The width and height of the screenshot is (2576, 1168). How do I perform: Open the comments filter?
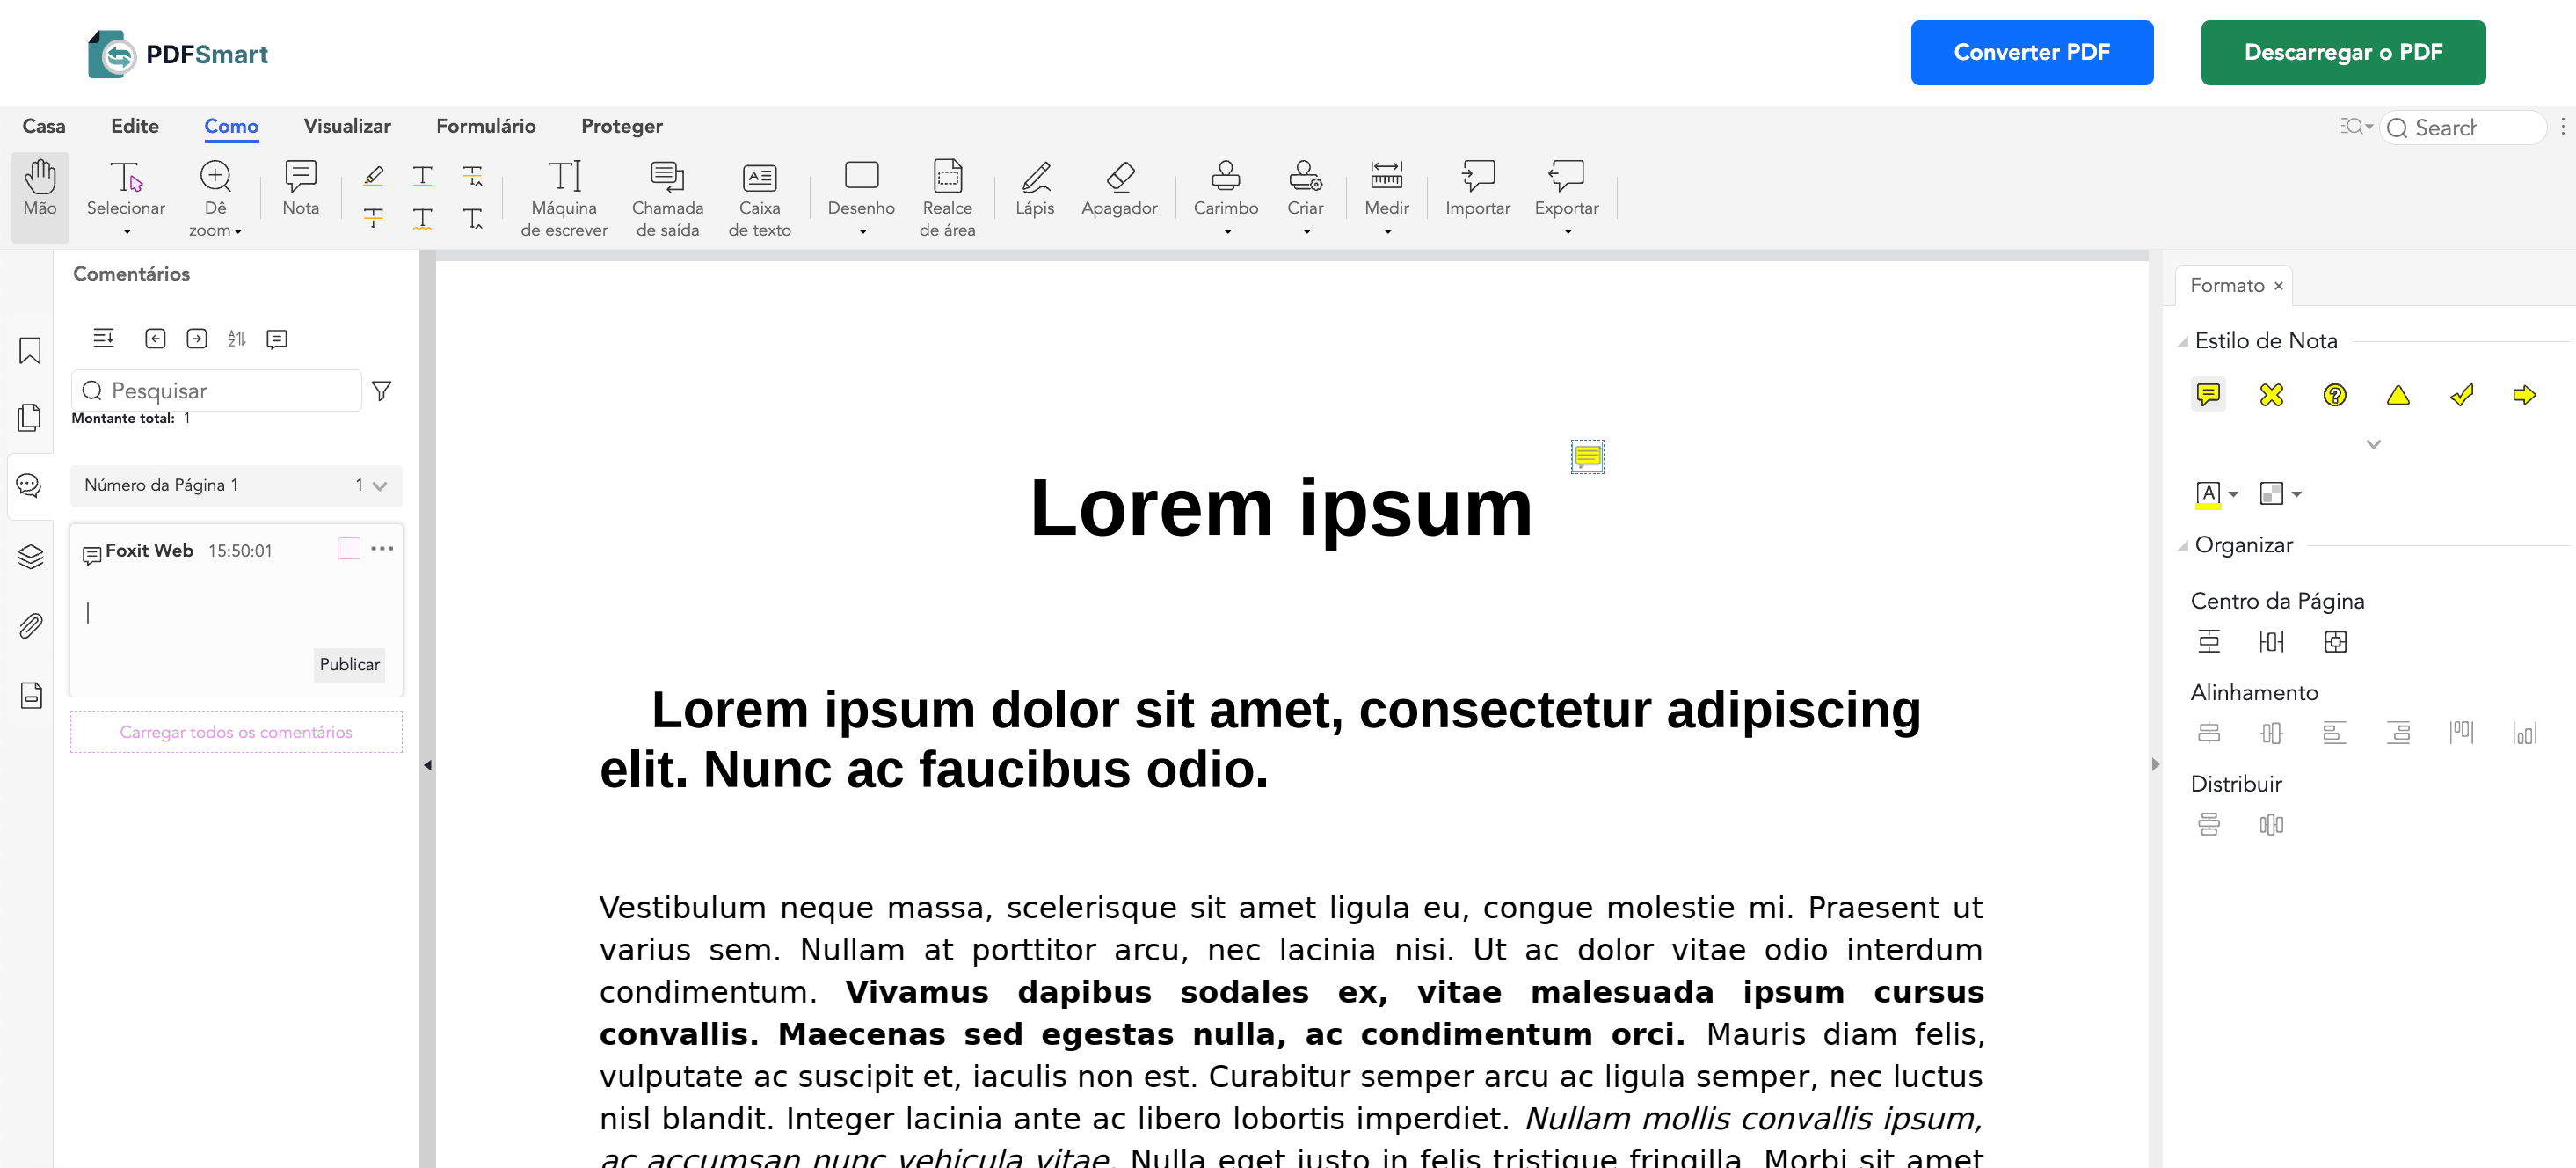tap(381, 390)
